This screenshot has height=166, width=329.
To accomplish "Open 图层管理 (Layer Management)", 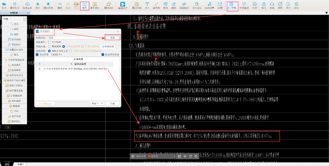I will click(x=48, y=6).
